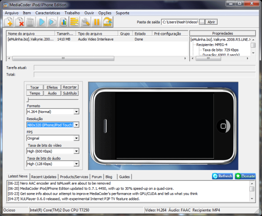The width and height of the screenshot is (262, 216).
Task: Click the orange Pause icon
Action: (97, 22)
